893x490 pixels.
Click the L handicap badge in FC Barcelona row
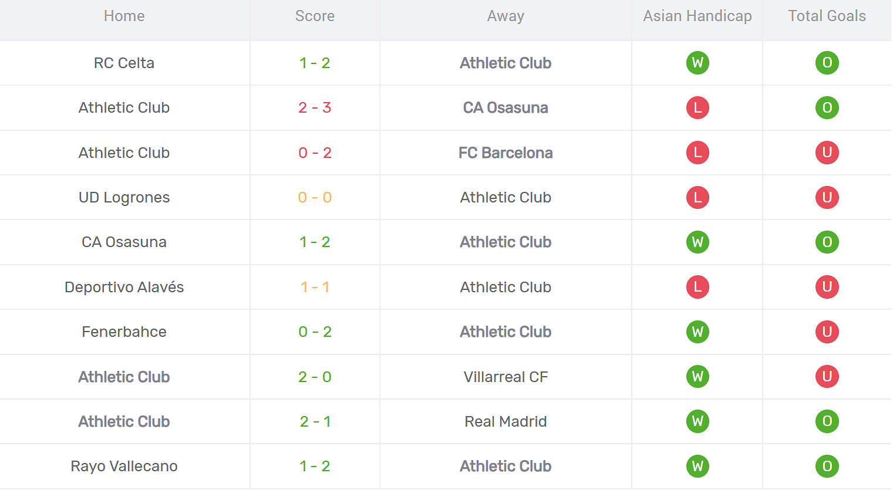click(x=697, y=153)
